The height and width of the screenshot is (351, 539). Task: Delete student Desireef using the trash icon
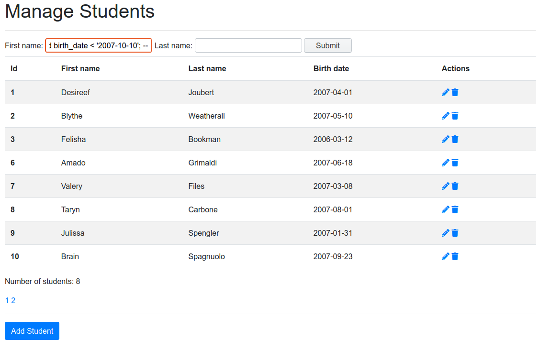(455, 92)
